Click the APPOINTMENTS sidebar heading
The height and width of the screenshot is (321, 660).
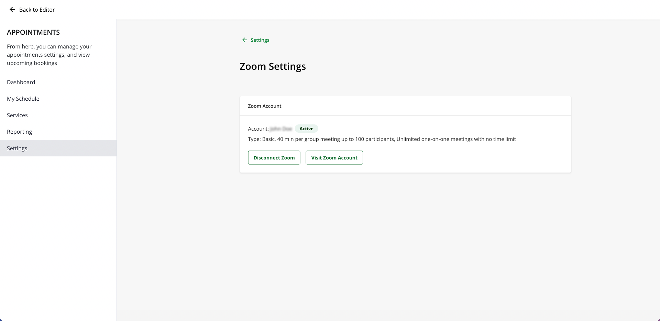click(x=33, y=32)
